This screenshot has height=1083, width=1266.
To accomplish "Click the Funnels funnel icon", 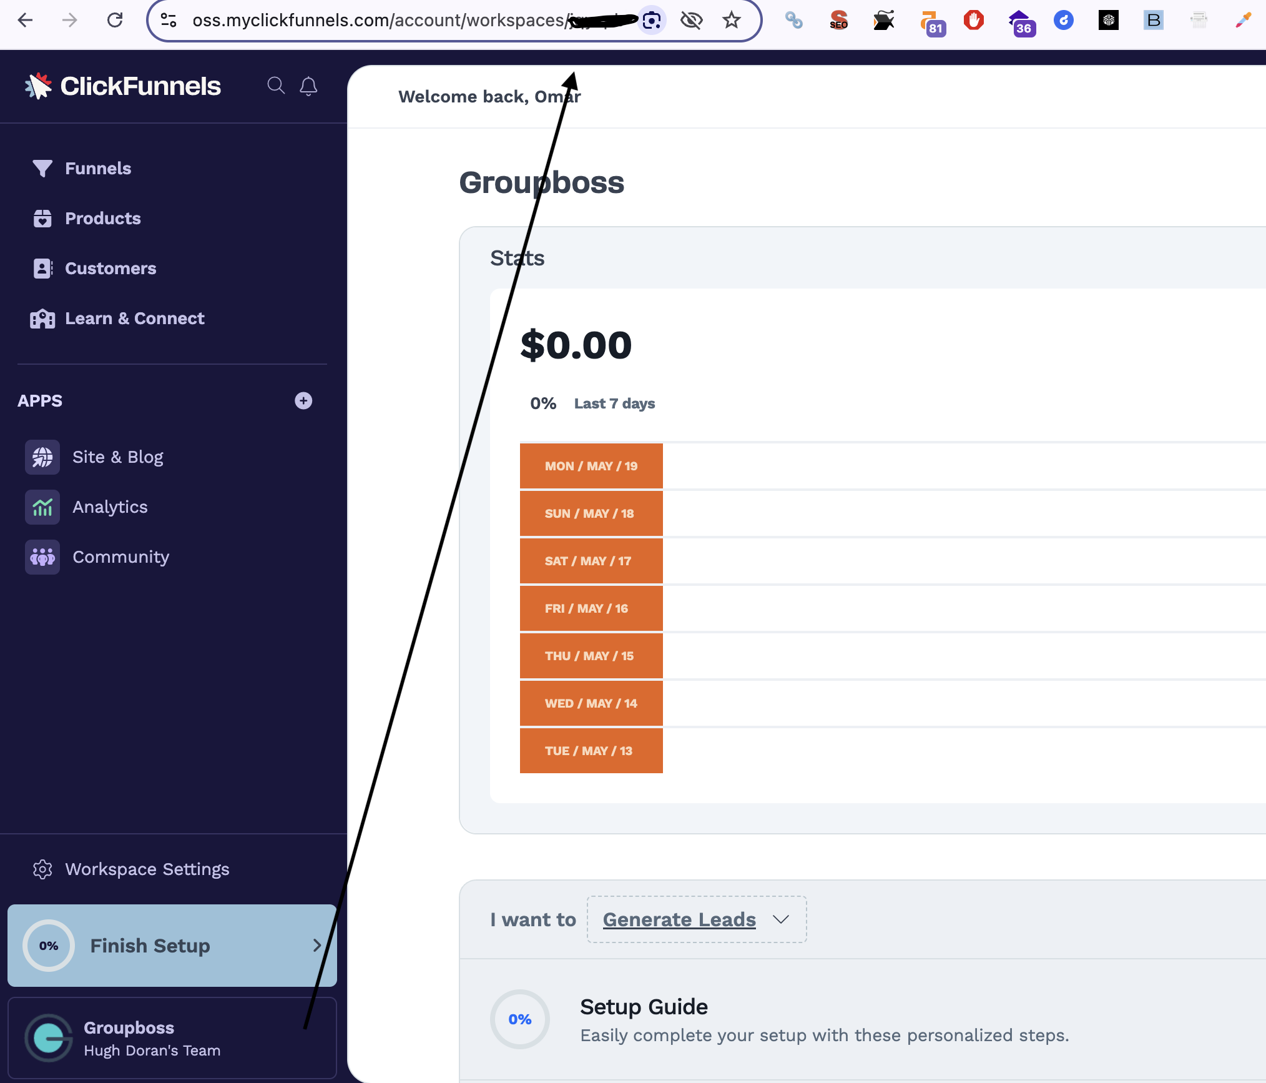I will pos(42,169).
